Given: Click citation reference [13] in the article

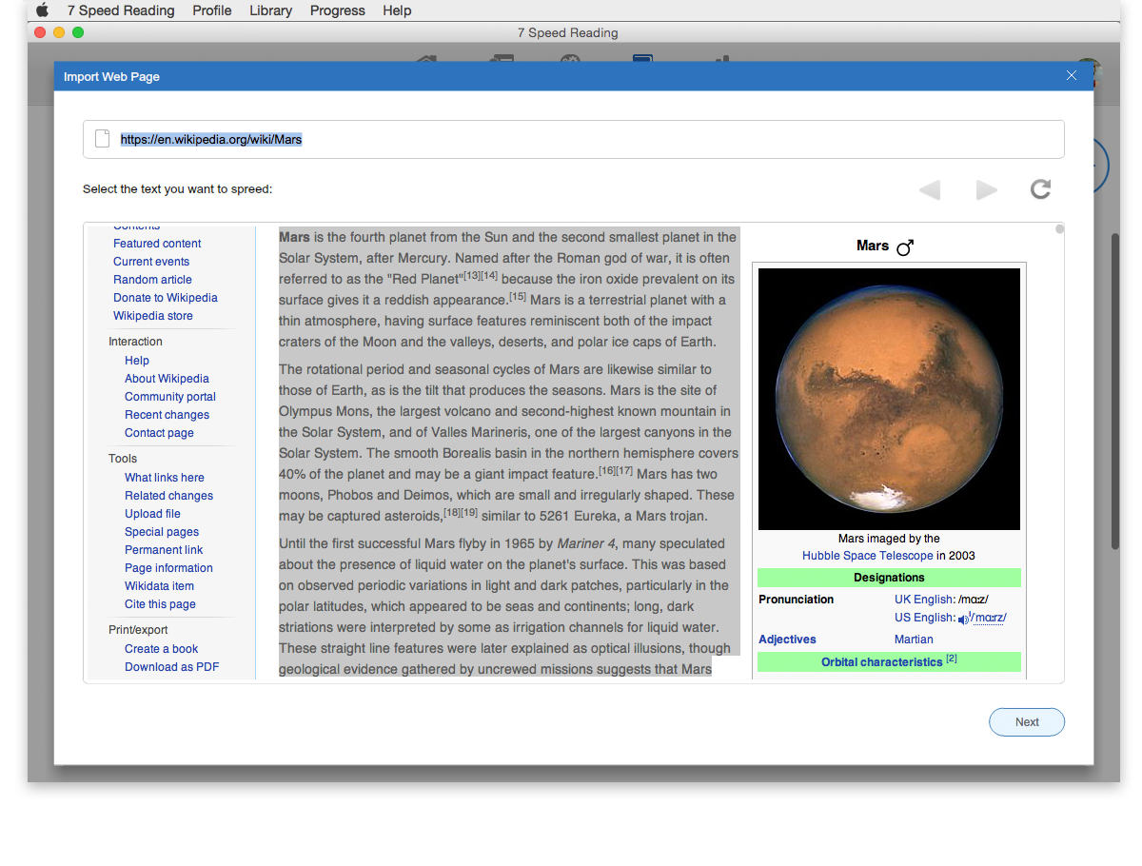Looking at the screenshot, I should coord(471,275).
